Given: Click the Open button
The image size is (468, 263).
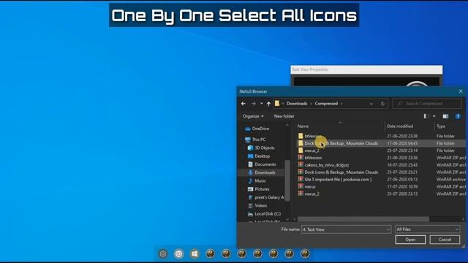Looking at the screenshot, I should click(410, 240).
